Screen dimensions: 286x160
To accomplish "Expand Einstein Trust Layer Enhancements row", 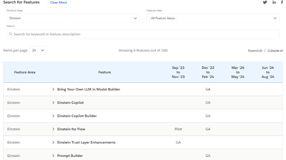I will (x=53, y=142).
